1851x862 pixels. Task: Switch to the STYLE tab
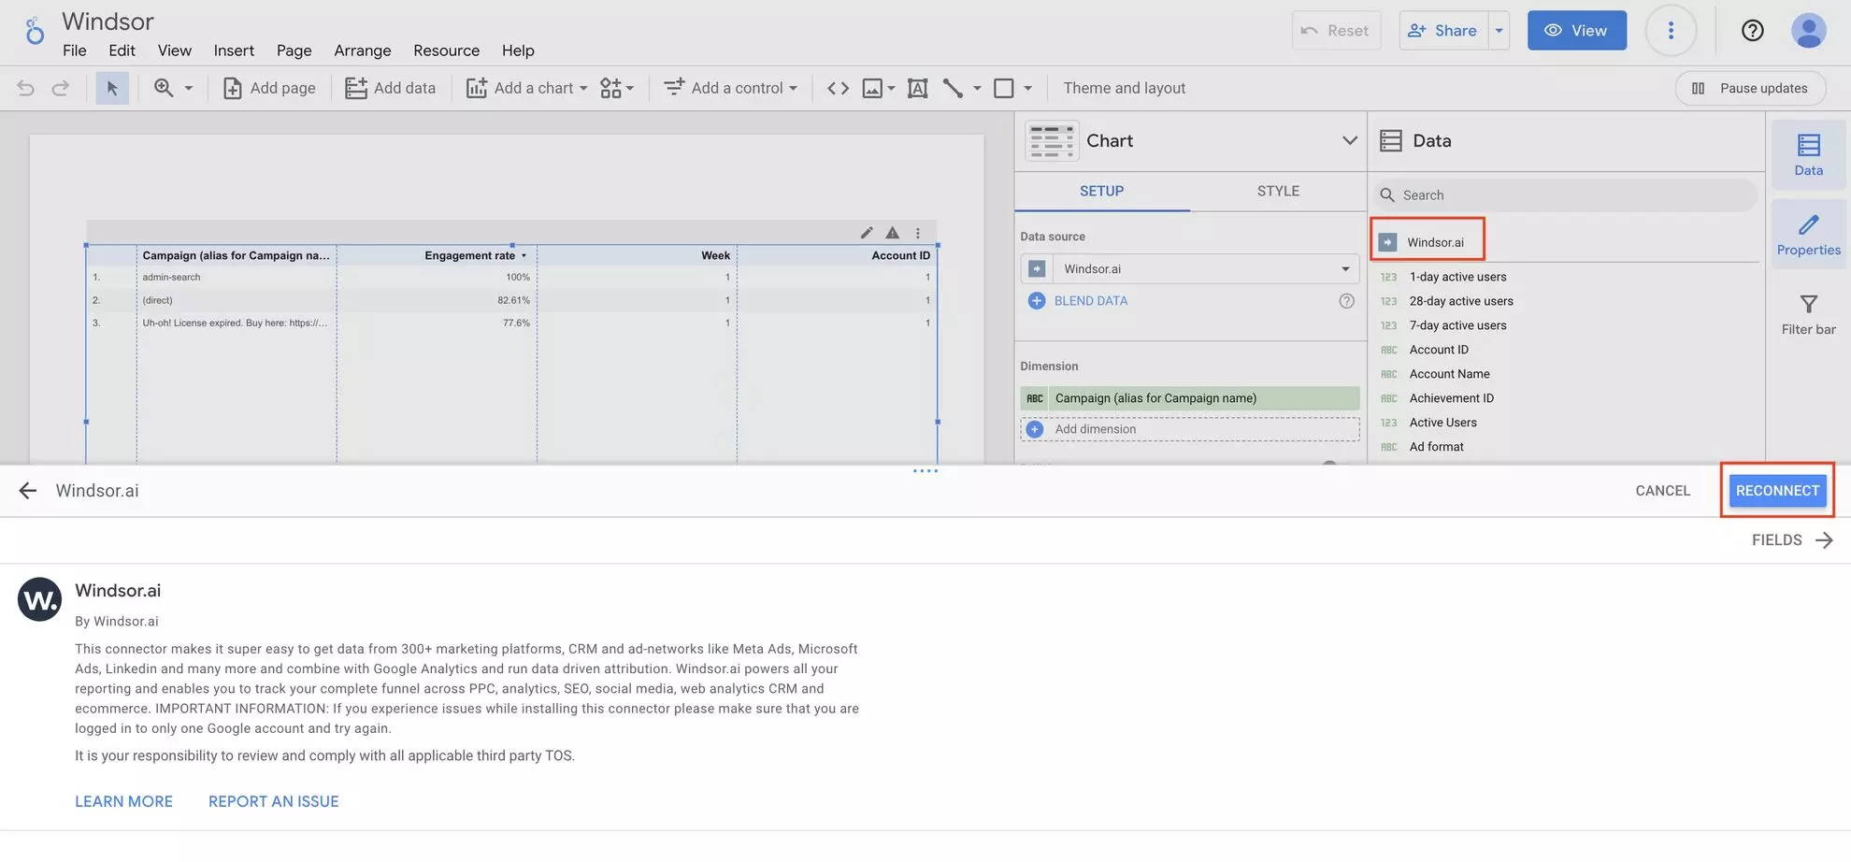[x=1278, y=191]
